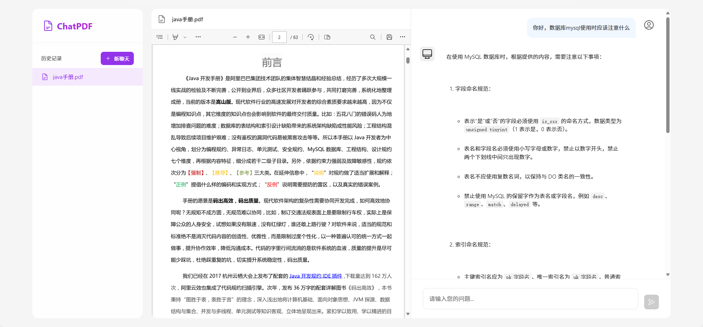
Task: Click chat panel scroll up arrow
Action: click(x=668, y=13)
